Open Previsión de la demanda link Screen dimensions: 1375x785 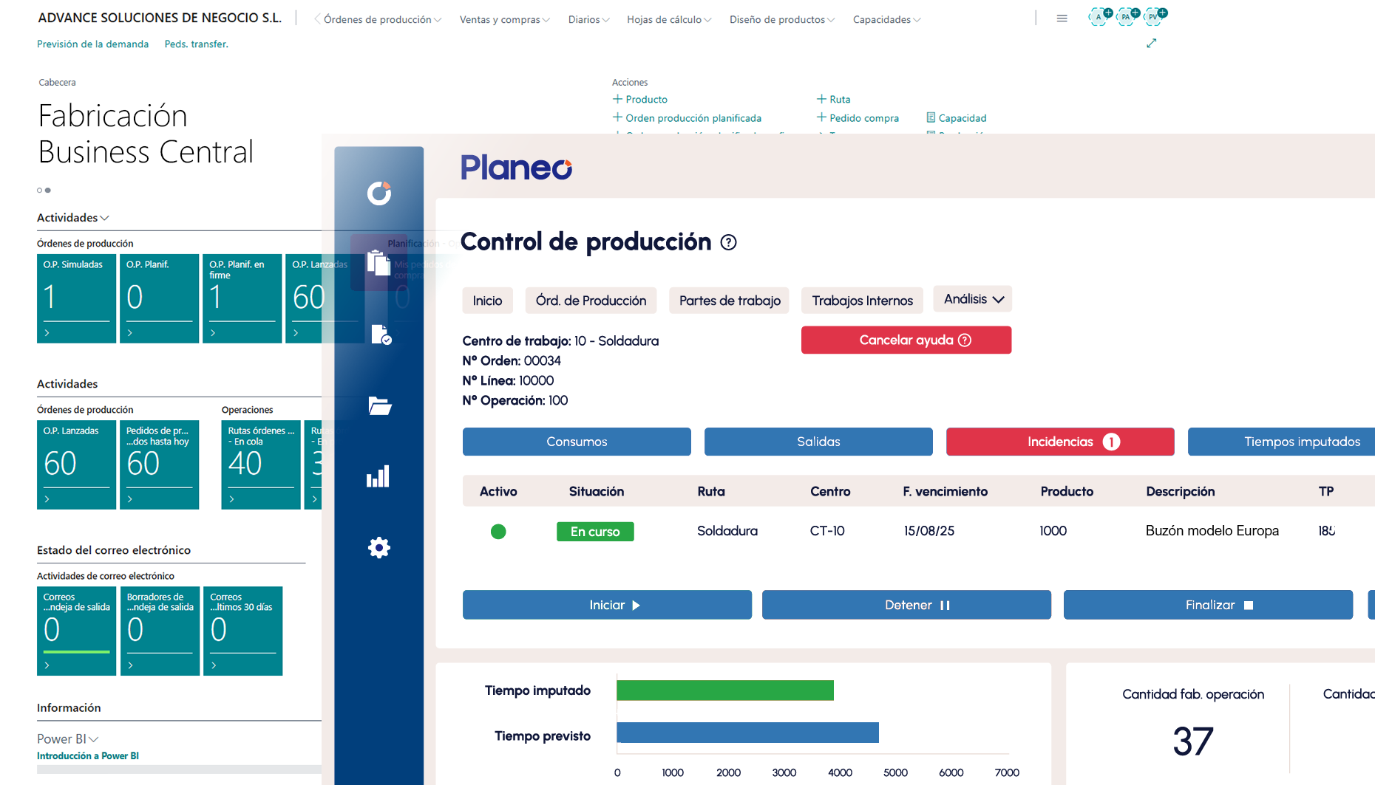93,44
